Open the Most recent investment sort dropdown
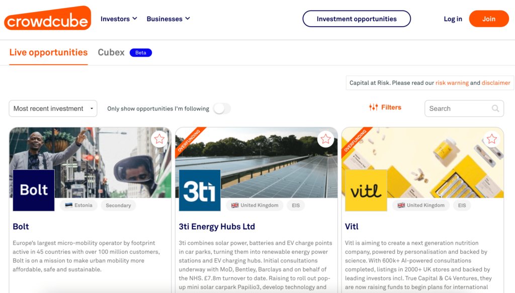 (53, 108)
